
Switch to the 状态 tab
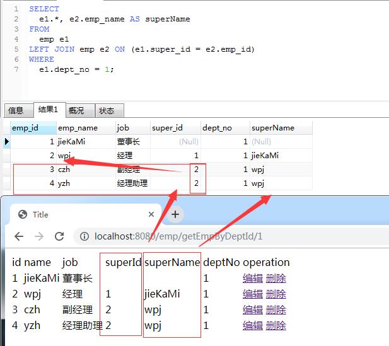pos(110,110)
